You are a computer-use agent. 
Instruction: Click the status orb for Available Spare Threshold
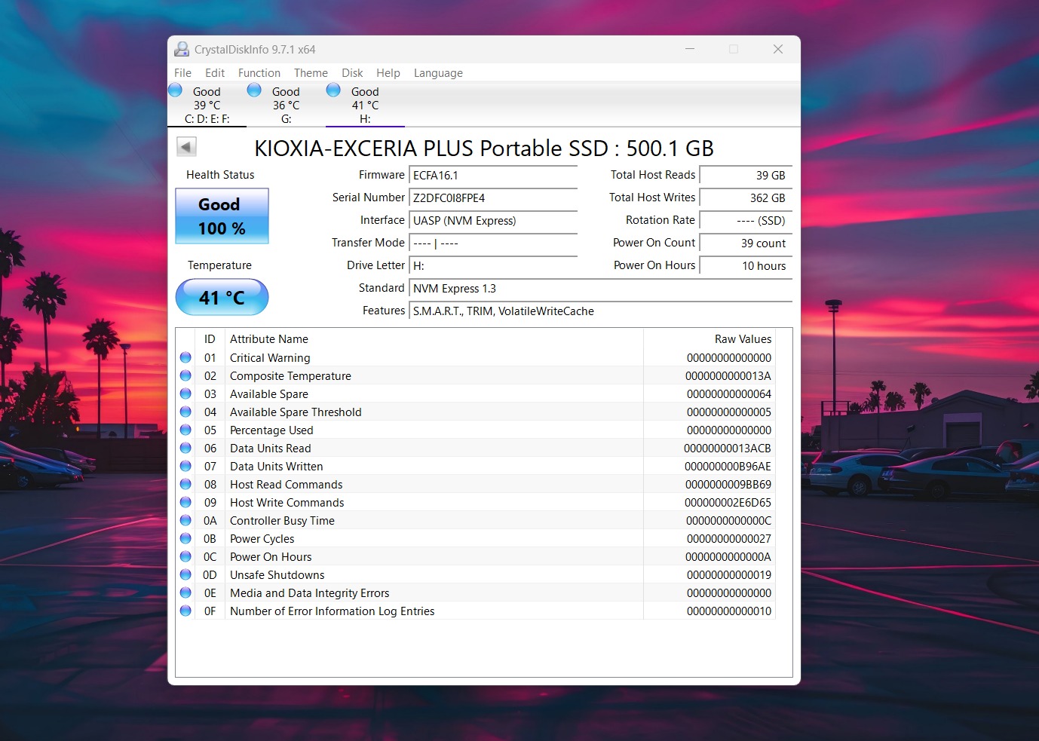click(185, 412)
